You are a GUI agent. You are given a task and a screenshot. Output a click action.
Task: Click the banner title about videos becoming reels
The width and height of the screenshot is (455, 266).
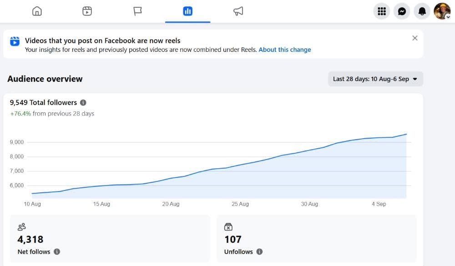tap(103, 40)
